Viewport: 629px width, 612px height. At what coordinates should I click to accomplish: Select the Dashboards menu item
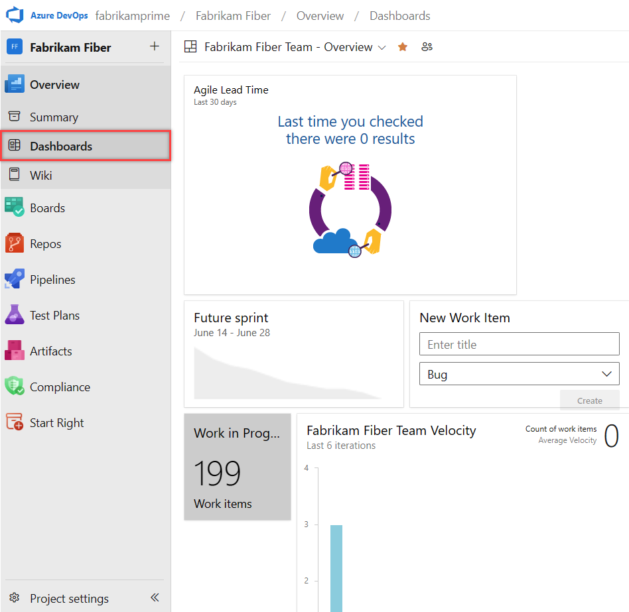[60, 146]
